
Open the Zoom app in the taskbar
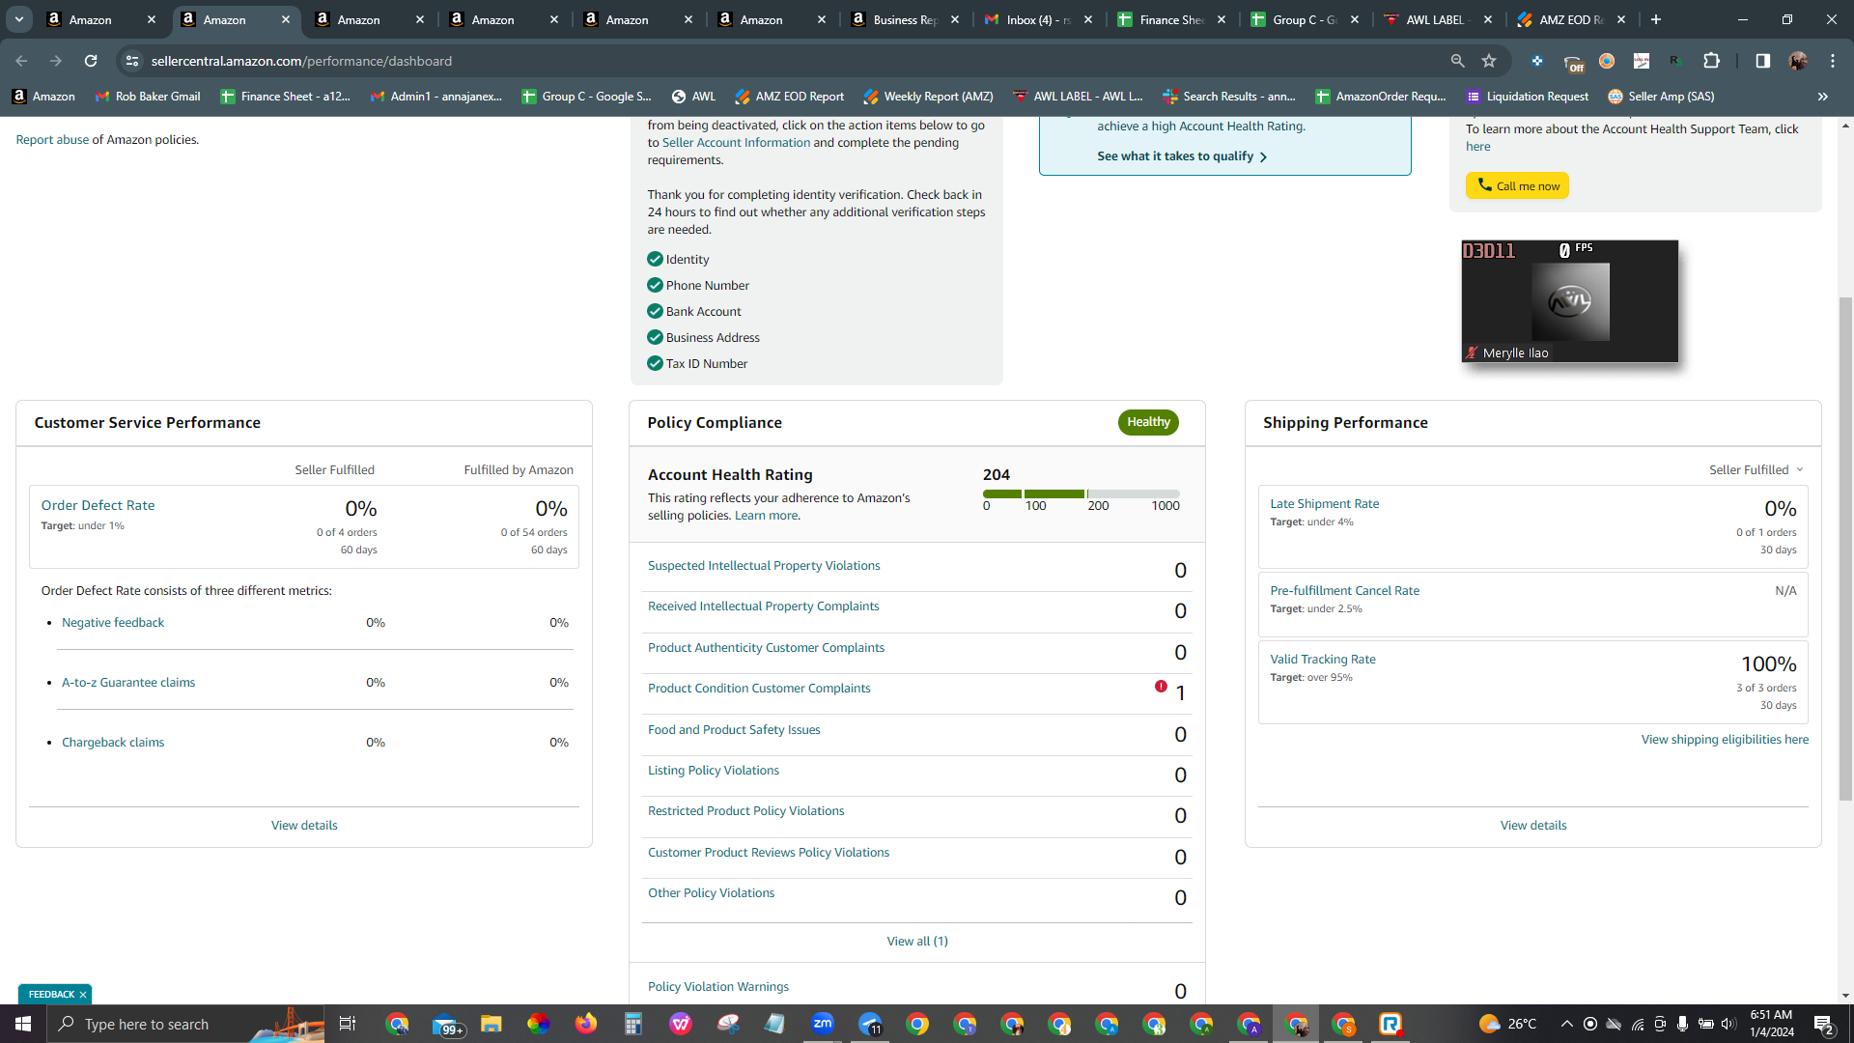click(x=823, y=1024)
